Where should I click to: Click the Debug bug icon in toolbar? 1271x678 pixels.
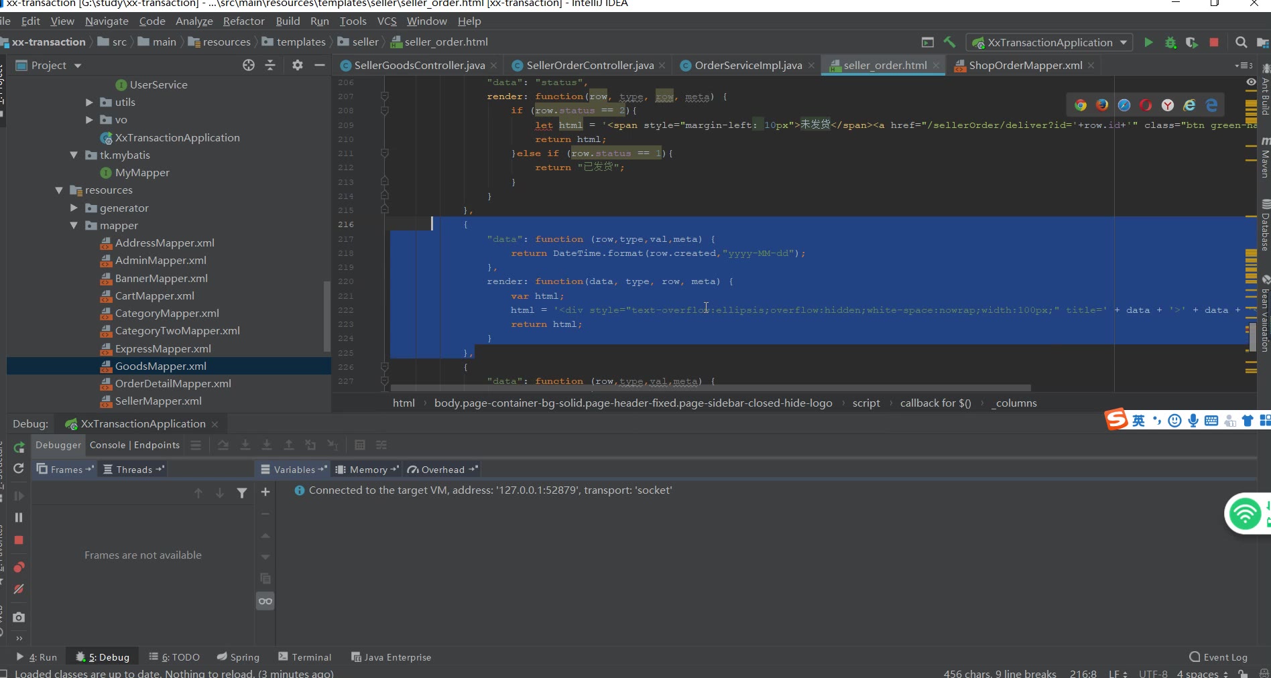(x=1170, y=42)
